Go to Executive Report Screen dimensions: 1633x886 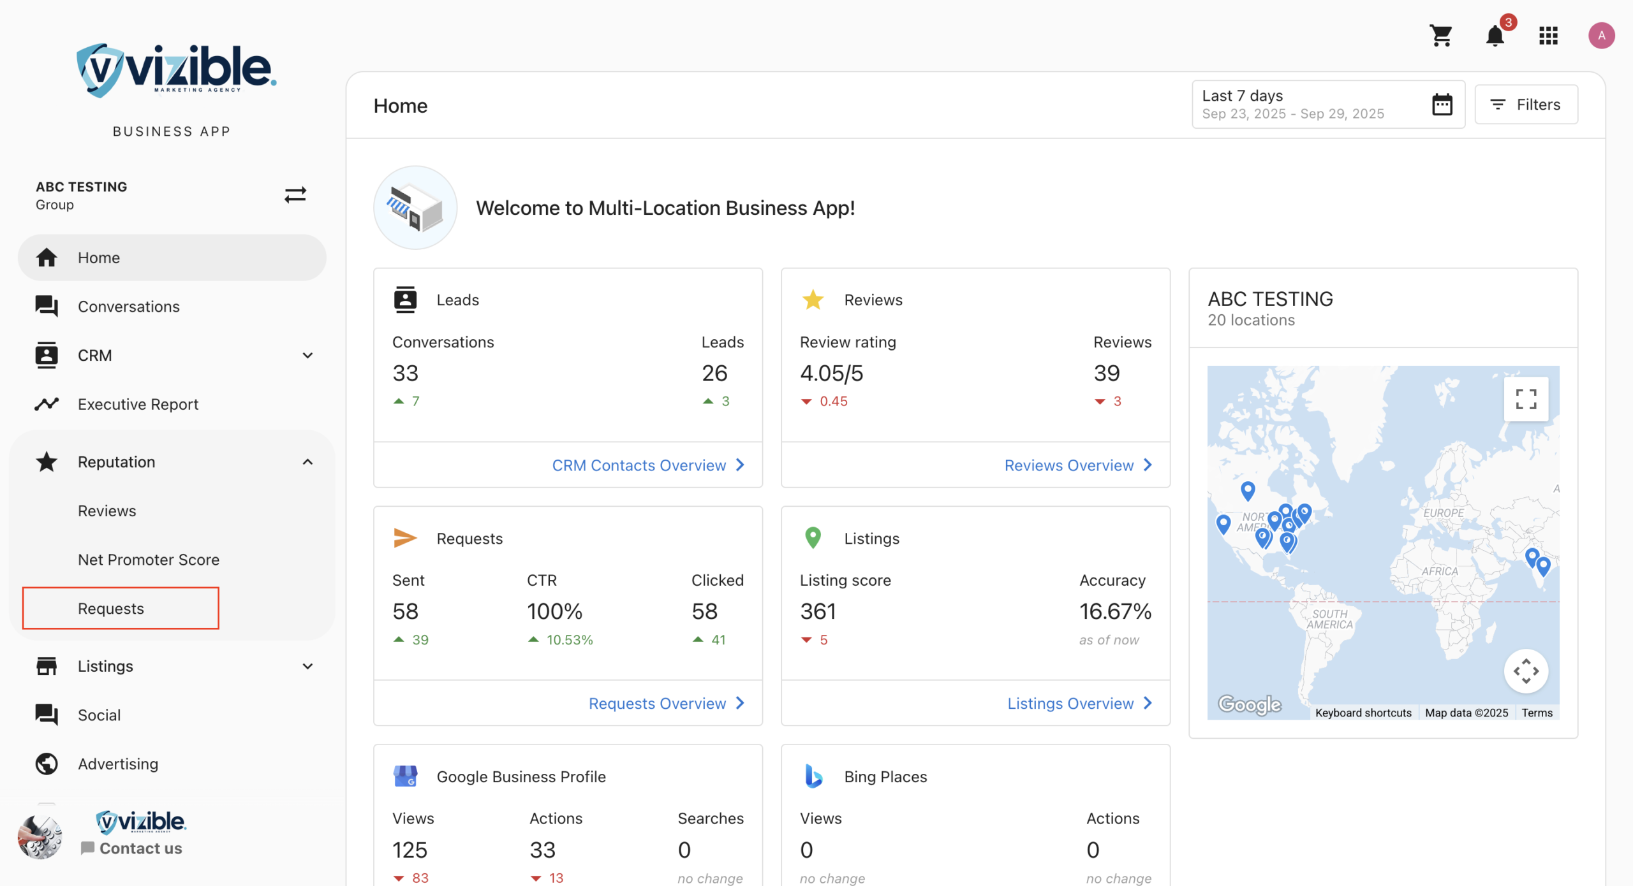(138, 404)
